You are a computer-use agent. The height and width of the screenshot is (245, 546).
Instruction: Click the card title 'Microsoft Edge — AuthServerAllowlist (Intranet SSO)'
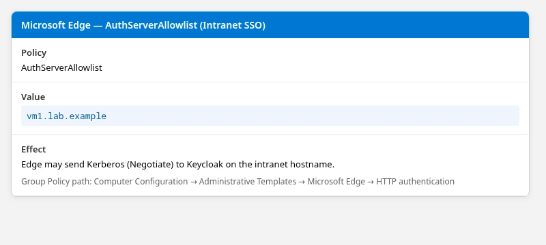[x=143, y=25]
